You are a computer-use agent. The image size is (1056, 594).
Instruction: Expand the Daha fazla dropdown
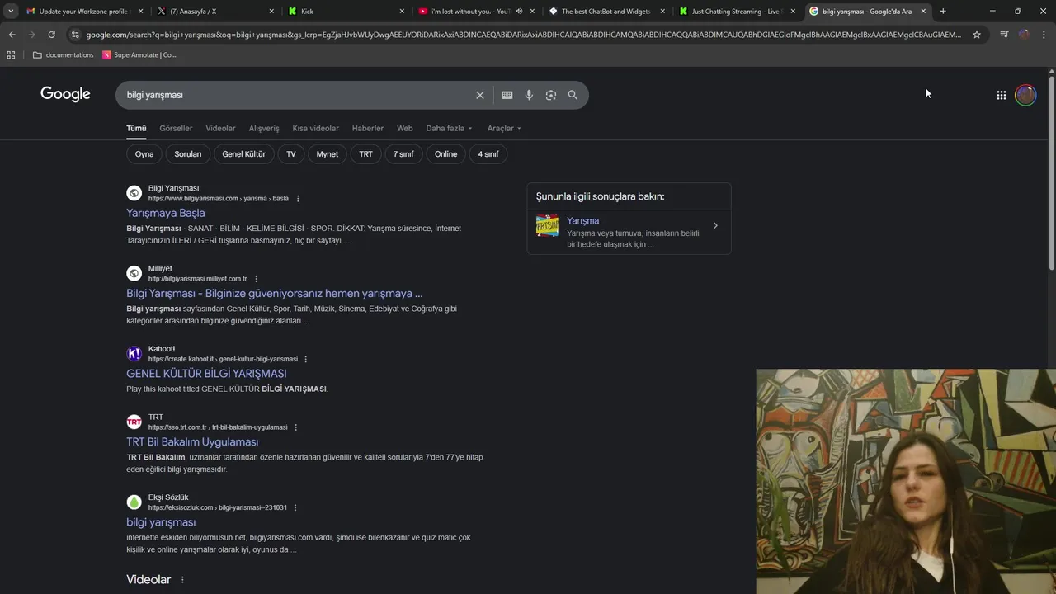(x=449, y=128)
